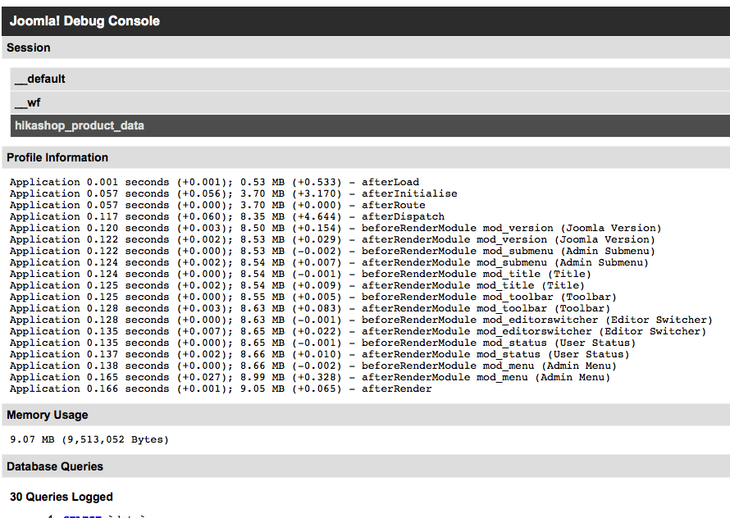Click the Joomla! Debug Console title

tap(84, 21)
